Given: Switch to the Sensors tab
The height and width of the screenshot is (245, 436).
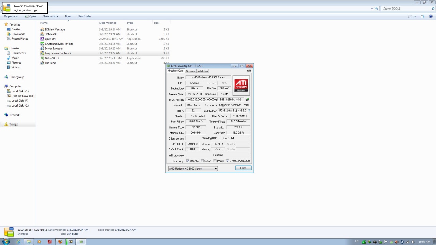Looking at the screenshot, I should (190, 71).
